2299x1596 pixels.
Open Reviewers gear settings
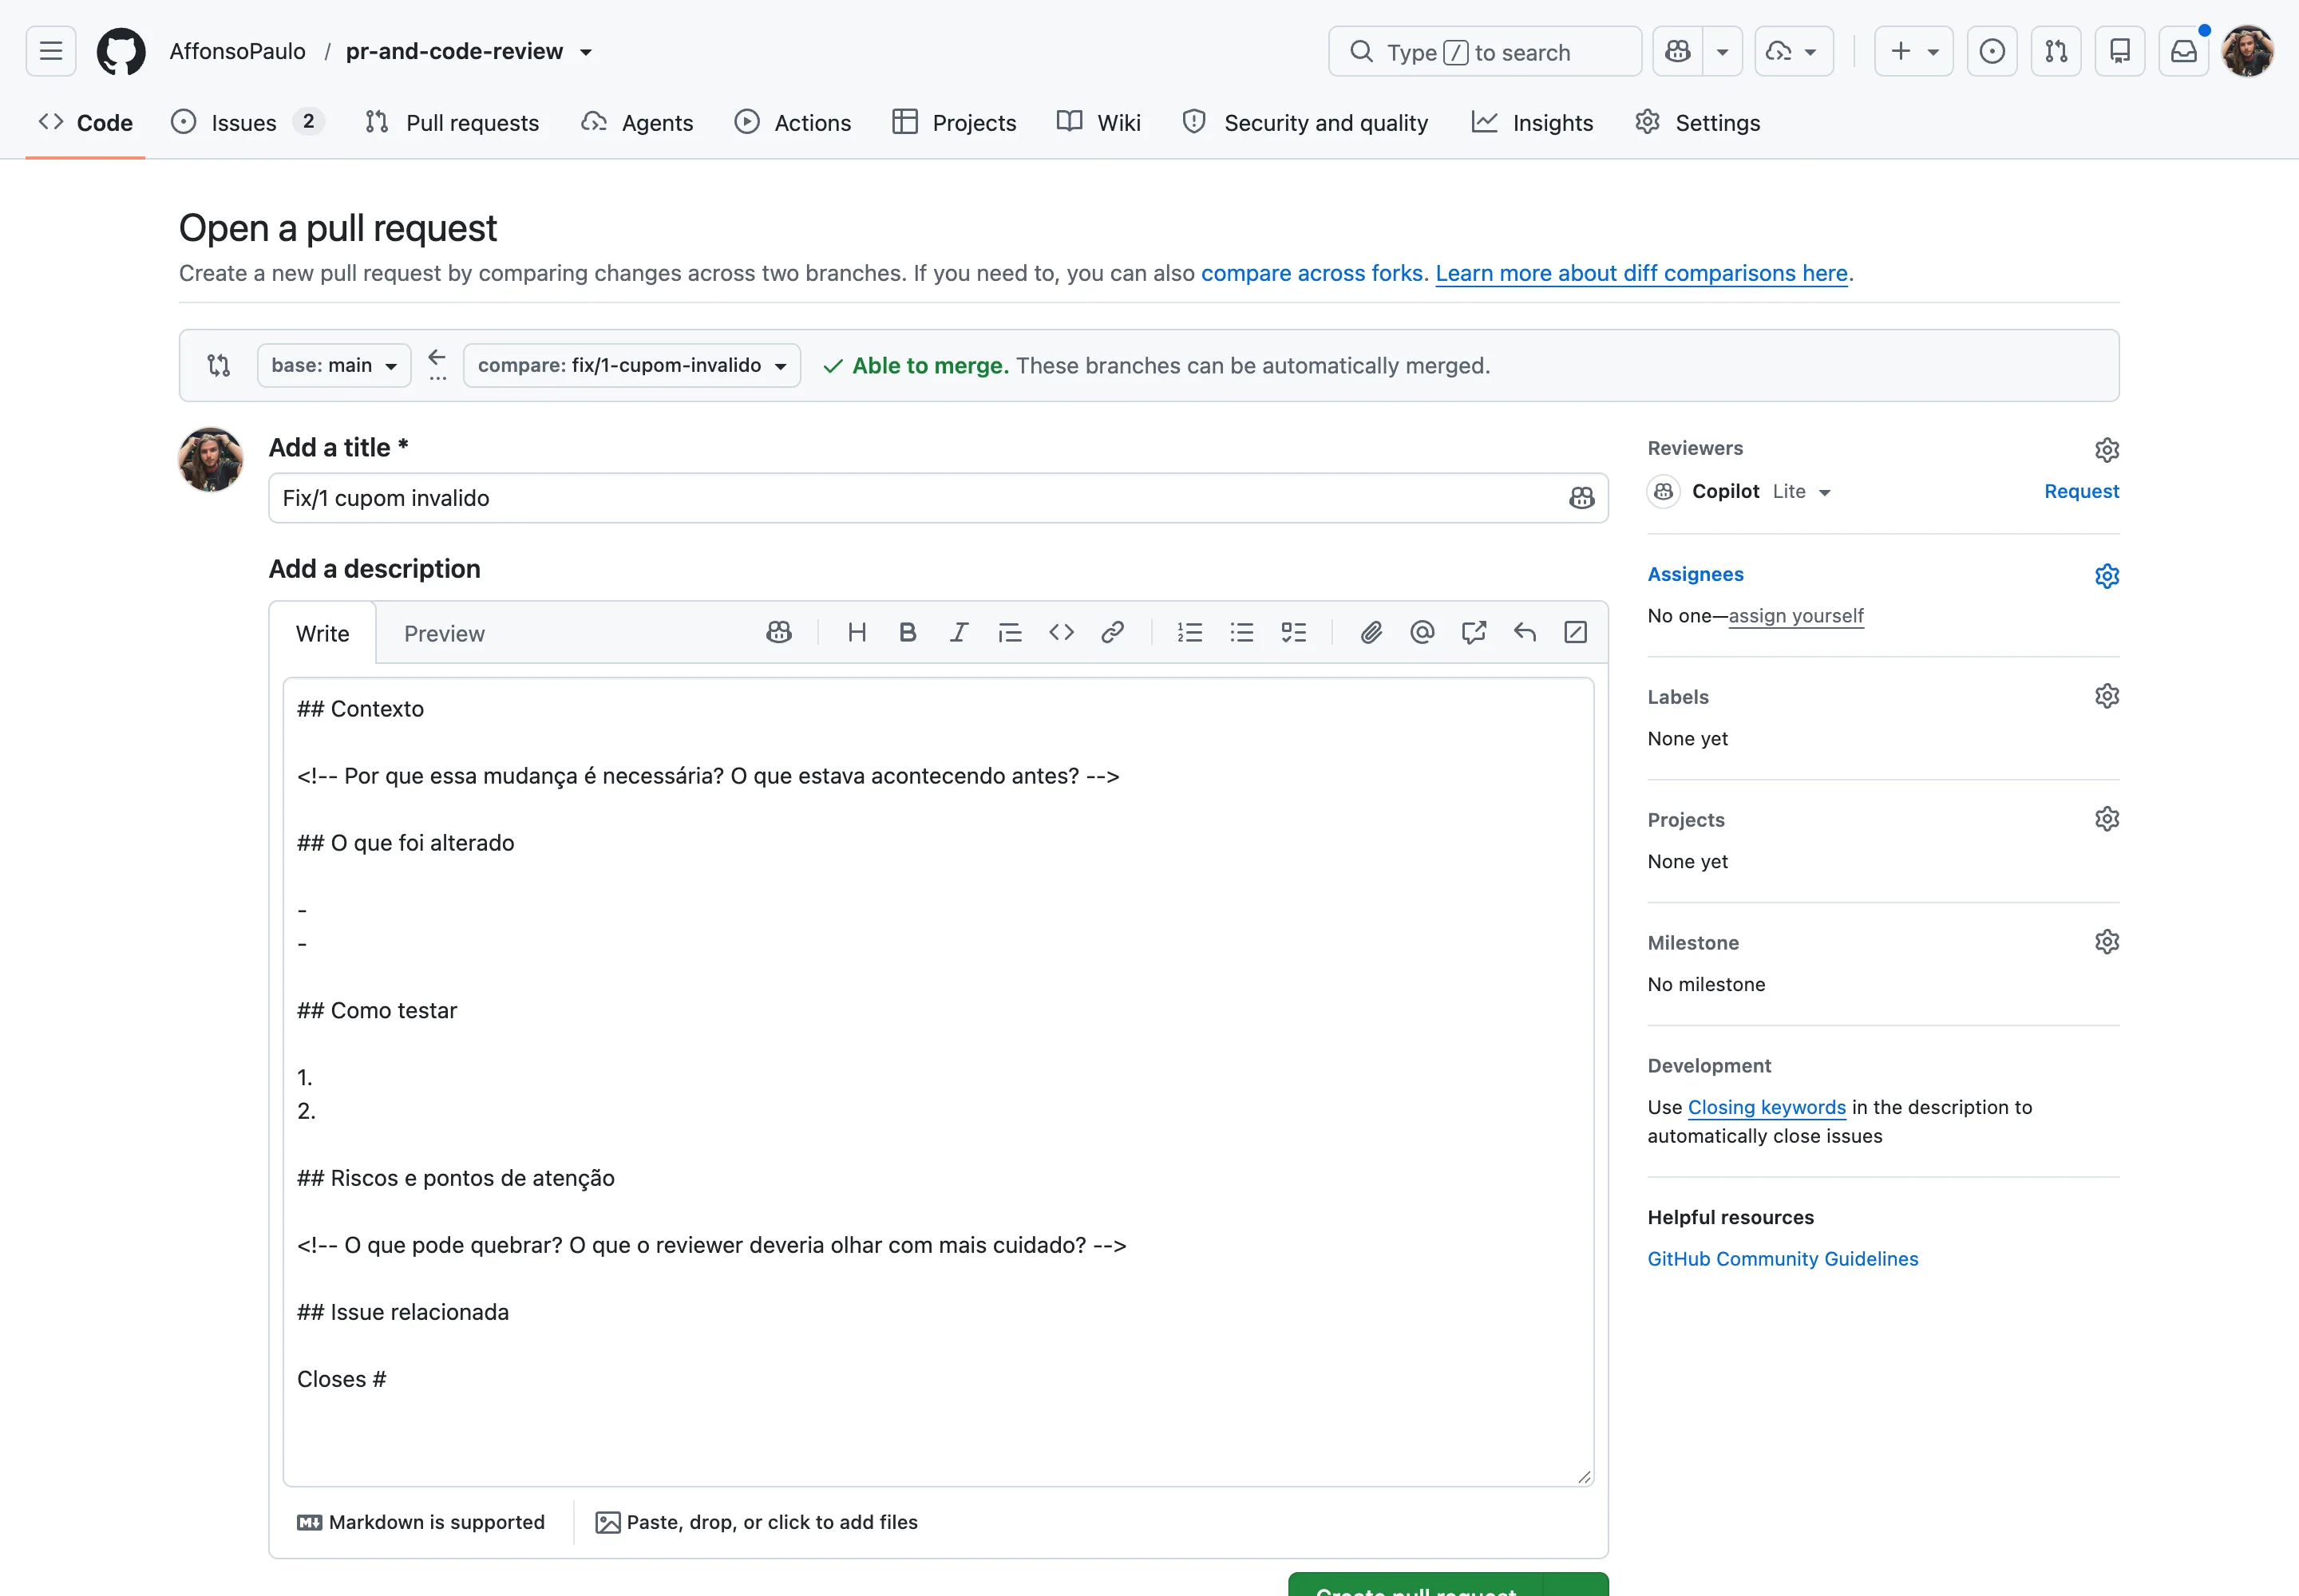pyautogui.click(x=2106, y=450)
